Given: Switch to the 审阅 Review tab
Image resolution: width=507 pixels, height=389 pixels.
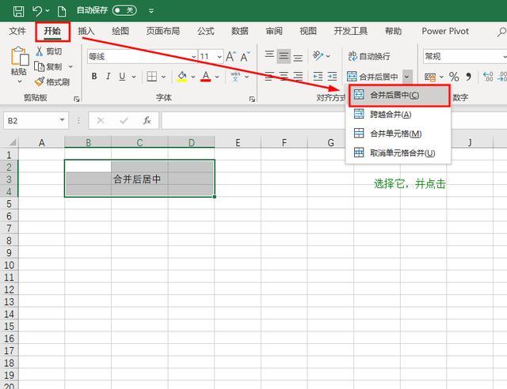Looking at the screenshot, I should [274, 32].
